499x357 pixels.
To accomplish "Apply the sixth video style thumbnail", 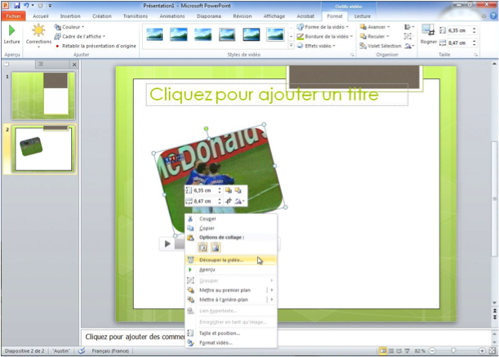I will (275, 34).
